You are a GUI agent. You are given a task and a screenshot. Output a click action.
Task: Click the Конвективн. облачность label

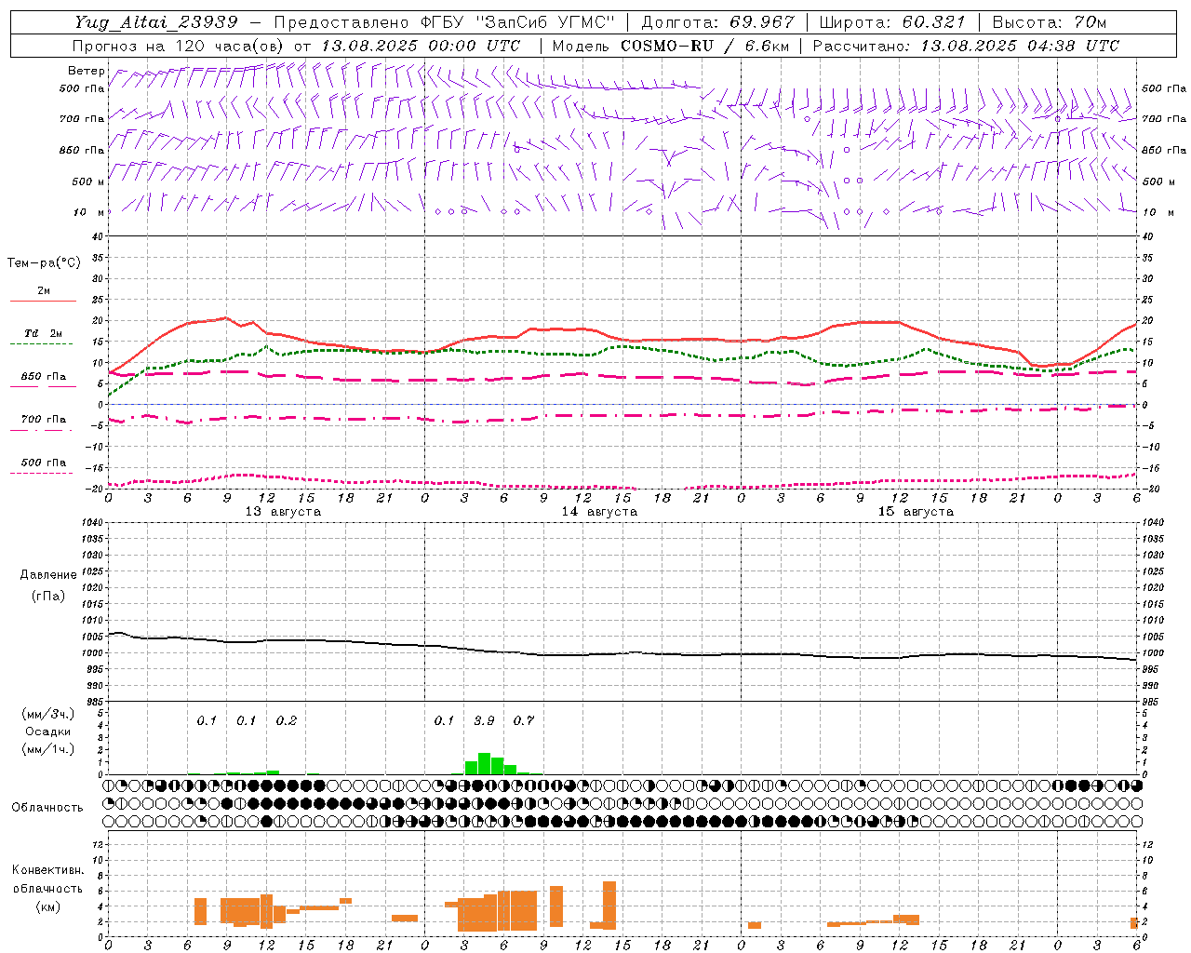coord(47,879)
